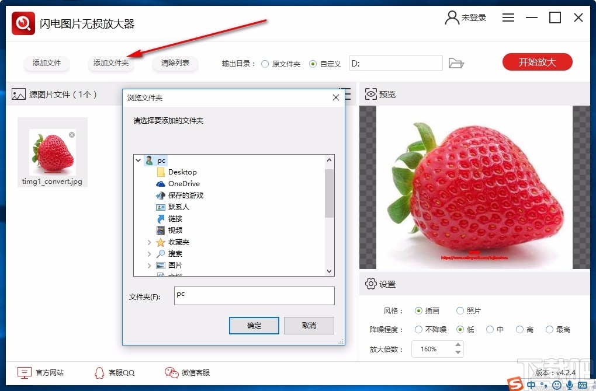Viewport: 596px width, 391px height.
Task: Browse output folder icon next to D: field
Action: coord(456,63)
